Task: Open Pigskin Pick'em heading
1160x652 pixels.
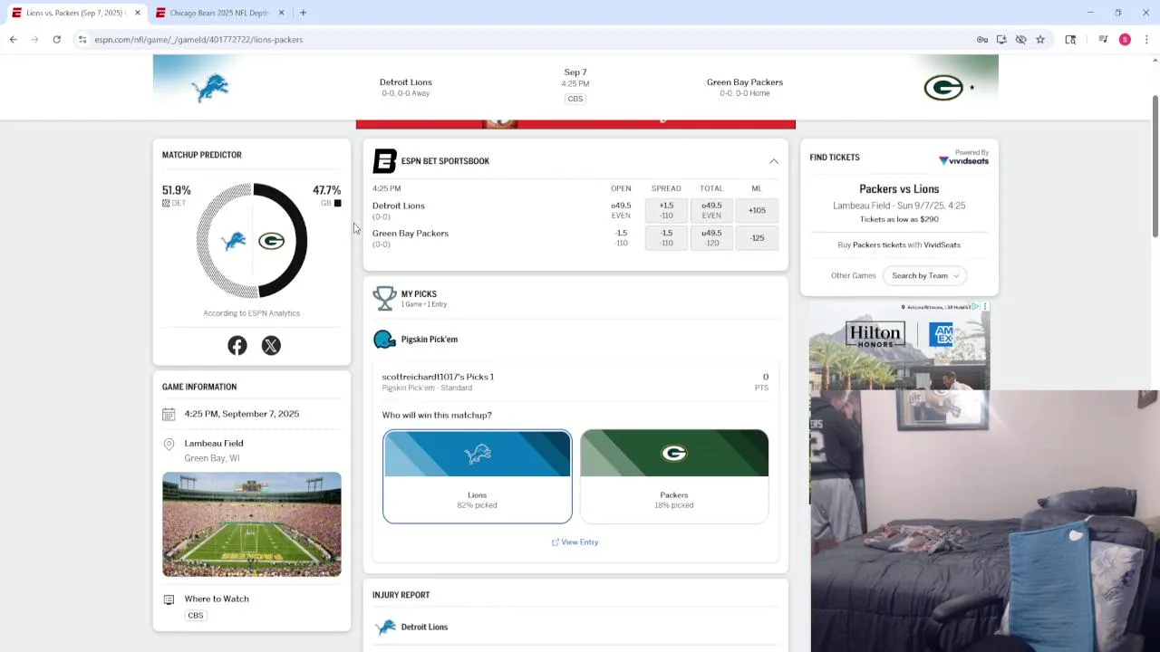Action: click(430, 339)
